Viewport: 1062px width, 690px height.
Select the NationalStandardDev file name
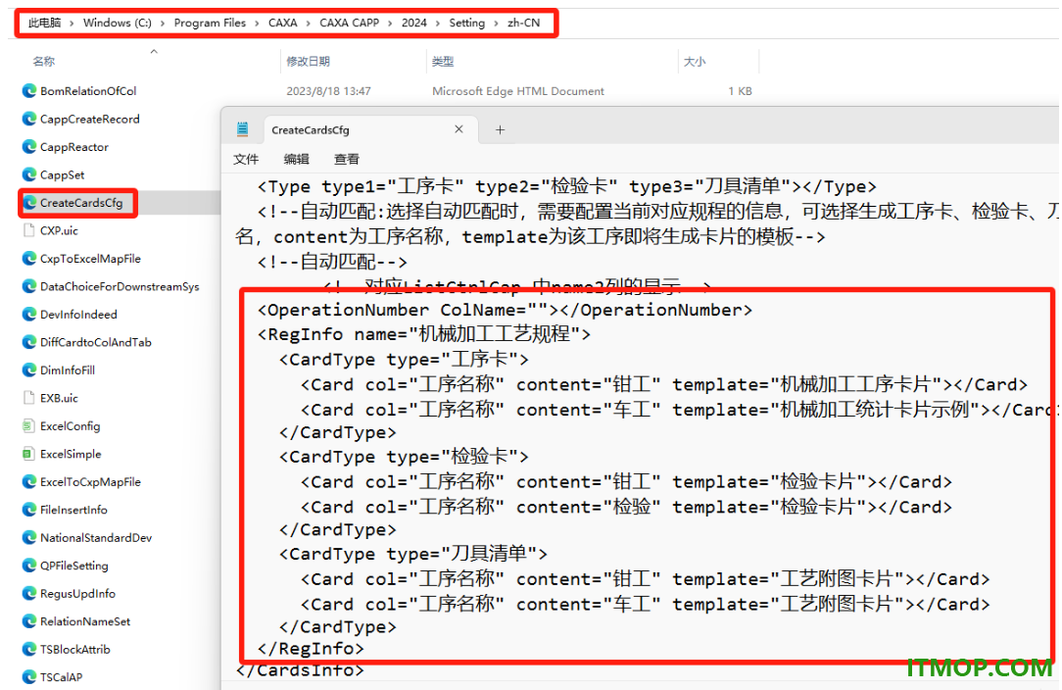pyautogui.click(x=95, y=537)
